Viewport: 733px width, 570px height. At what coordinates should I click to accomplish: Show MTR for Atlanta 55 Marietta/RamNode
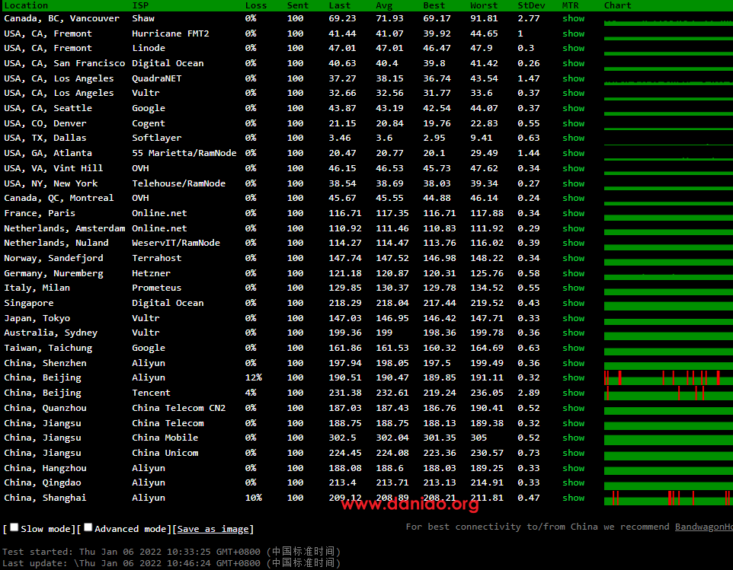pos(573,153)
